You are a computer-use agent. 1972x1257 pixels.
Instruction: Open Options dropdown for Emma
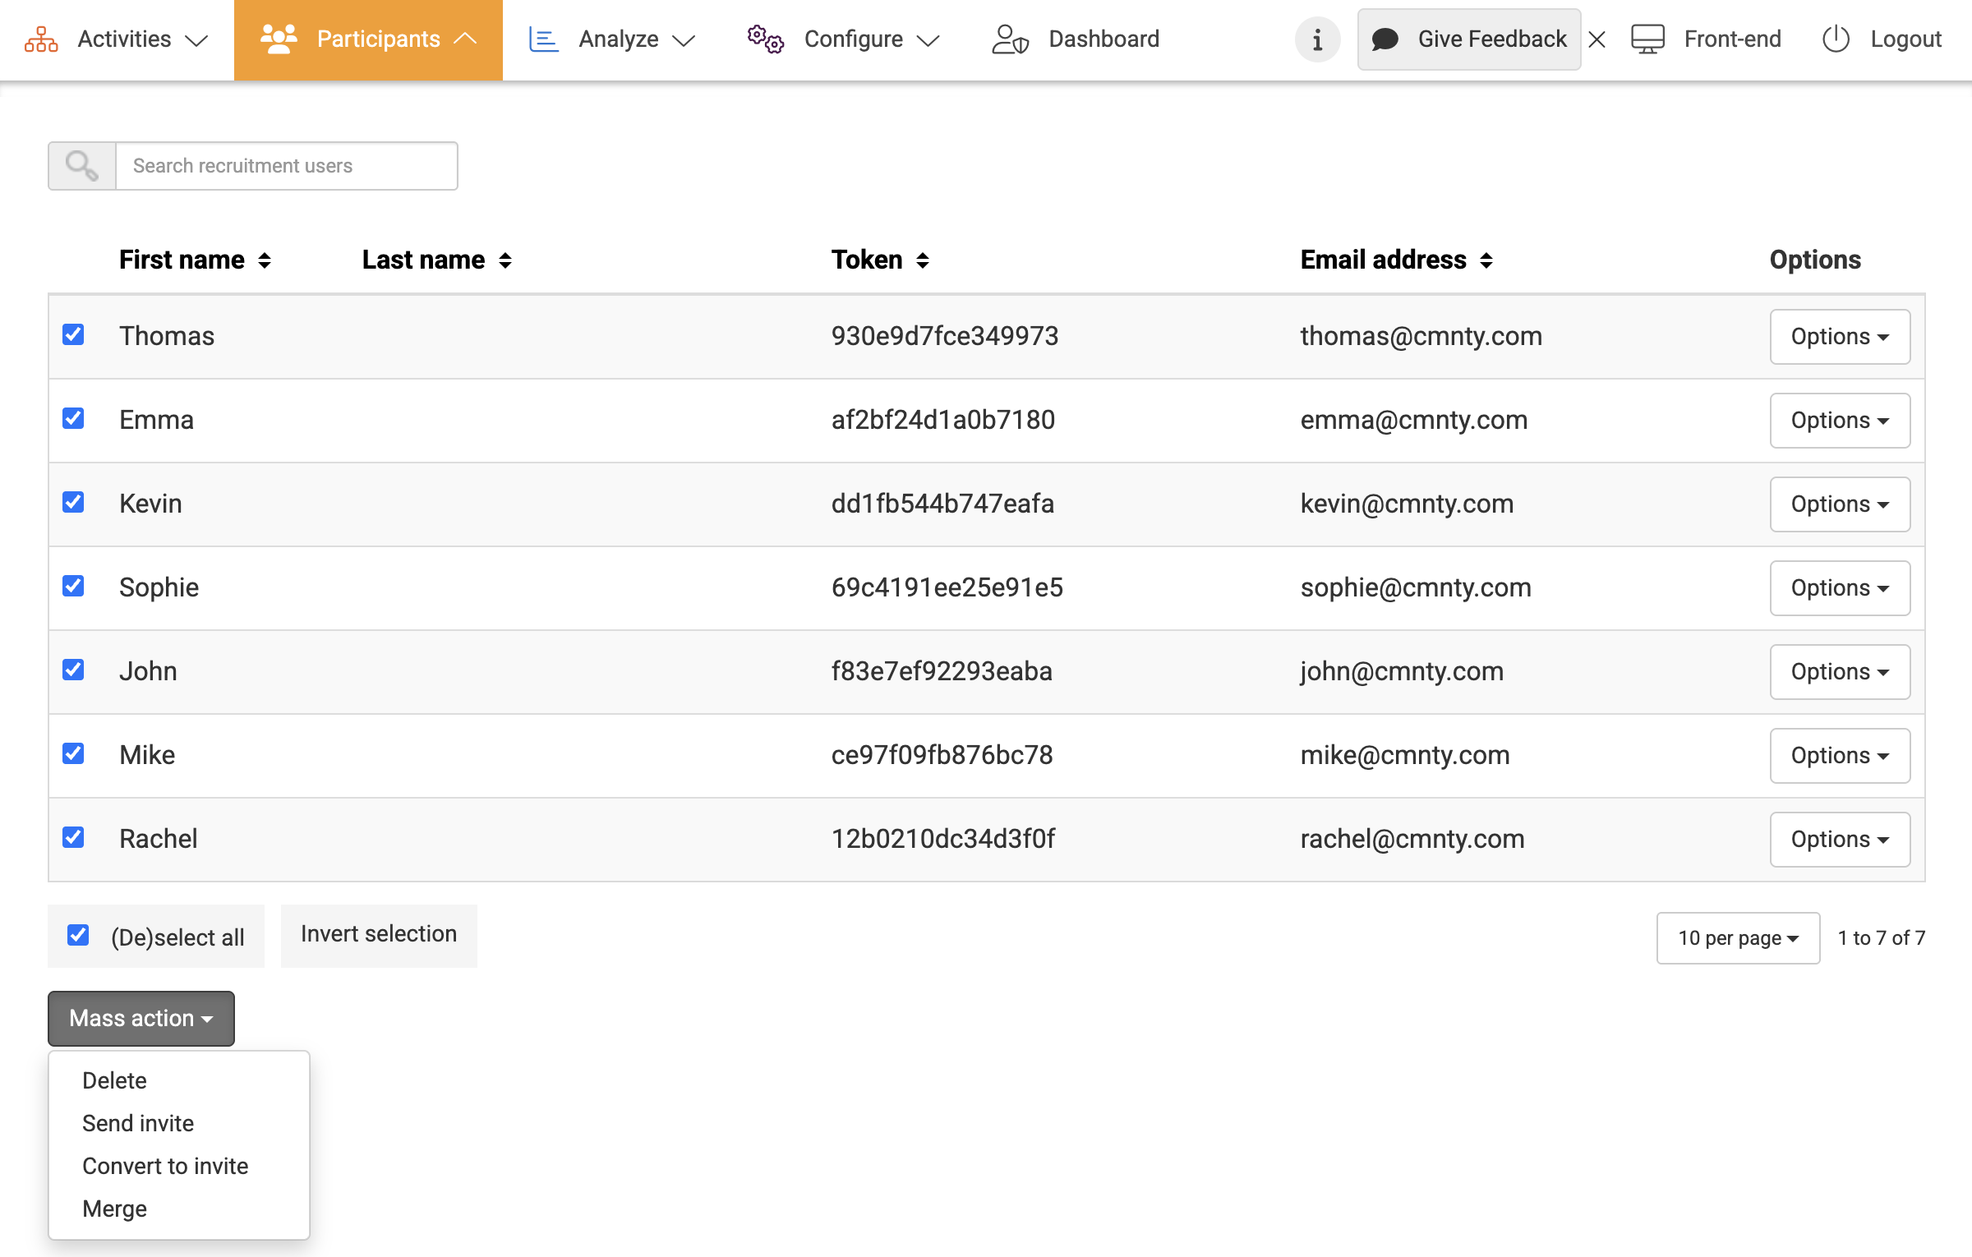tap(1839, 421)
